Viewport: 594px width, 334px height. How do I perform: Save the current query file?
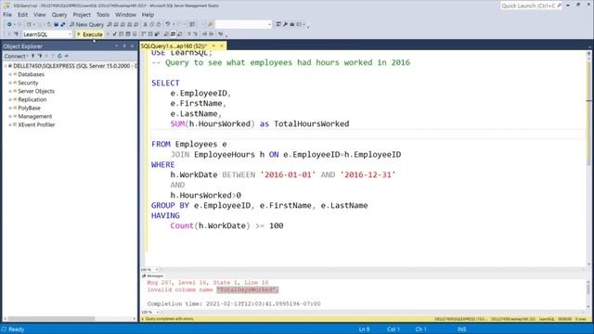[56, 24]
